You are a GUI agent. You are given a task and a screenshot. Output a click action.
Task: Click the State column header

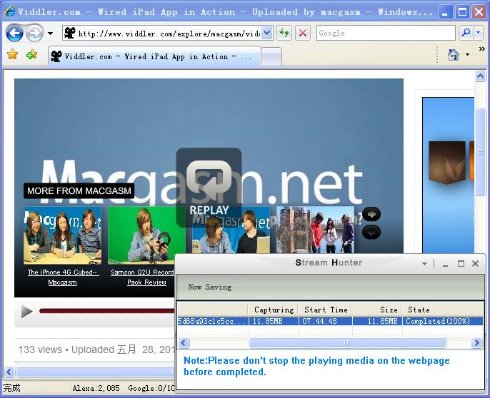point(443,310)
